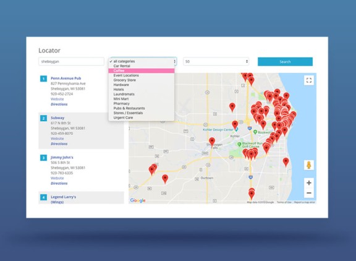Open Legend Larry's (Wings) listing
Image resolution: width=356 pixels, height=261 pixels.
[x=63, y=199]
